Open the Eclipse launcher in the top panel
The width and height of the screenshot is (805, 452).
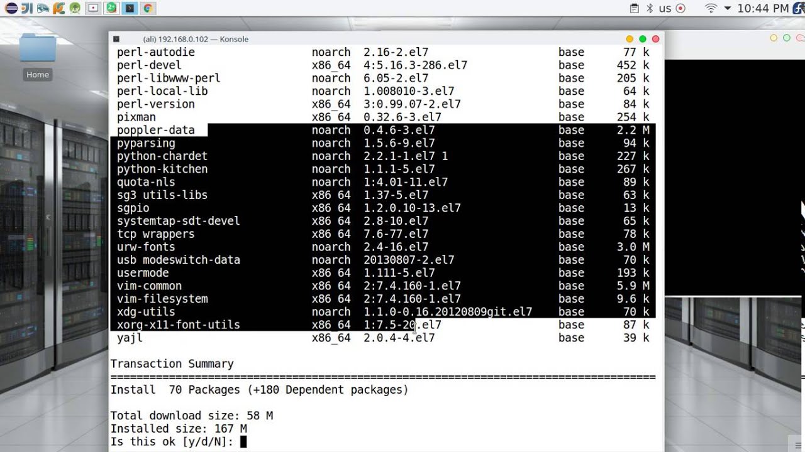[x=10, y=8]
